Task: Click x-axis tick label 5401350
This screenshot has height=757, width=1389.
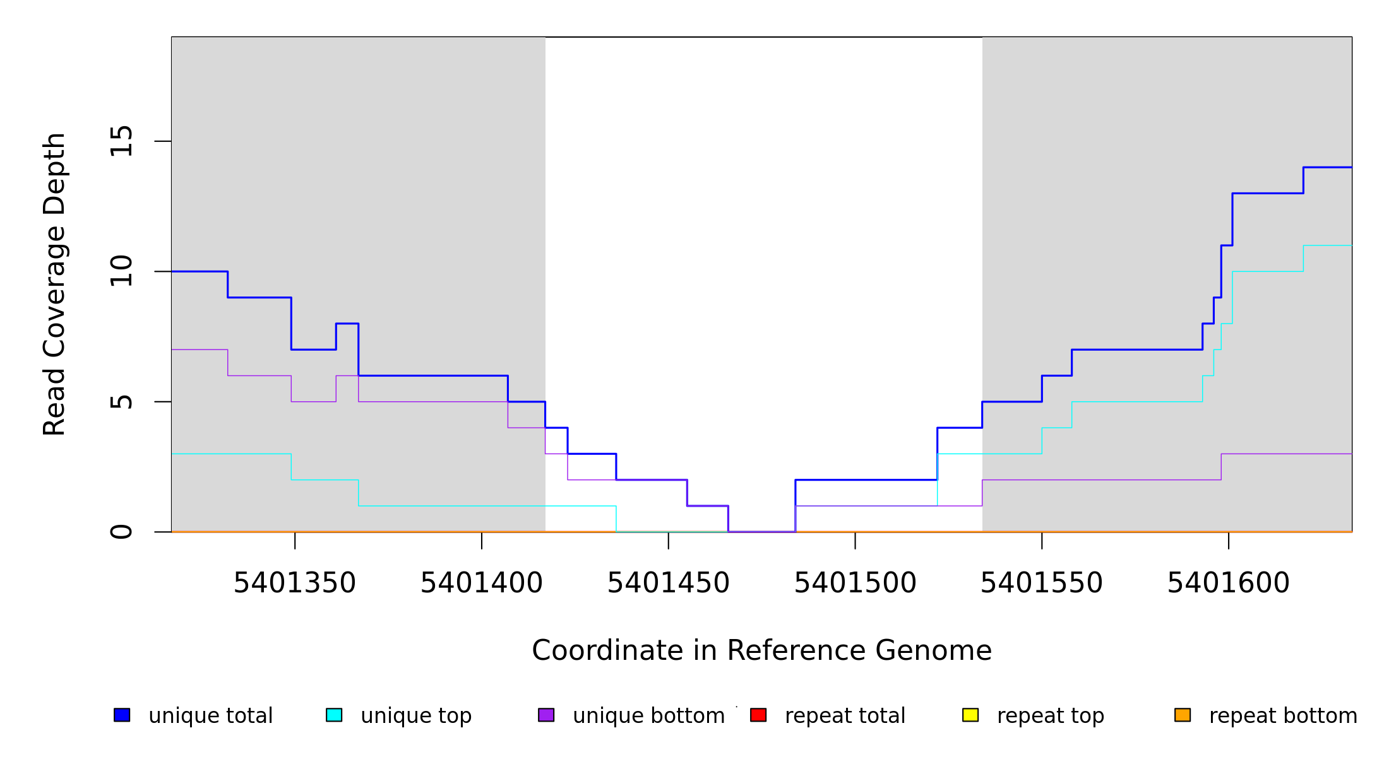Action: 295,584
